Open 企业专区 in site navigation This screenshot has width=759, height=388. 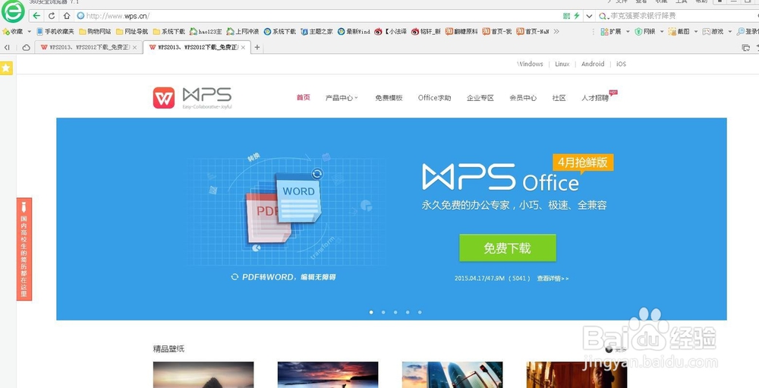(x=480, y=98)
